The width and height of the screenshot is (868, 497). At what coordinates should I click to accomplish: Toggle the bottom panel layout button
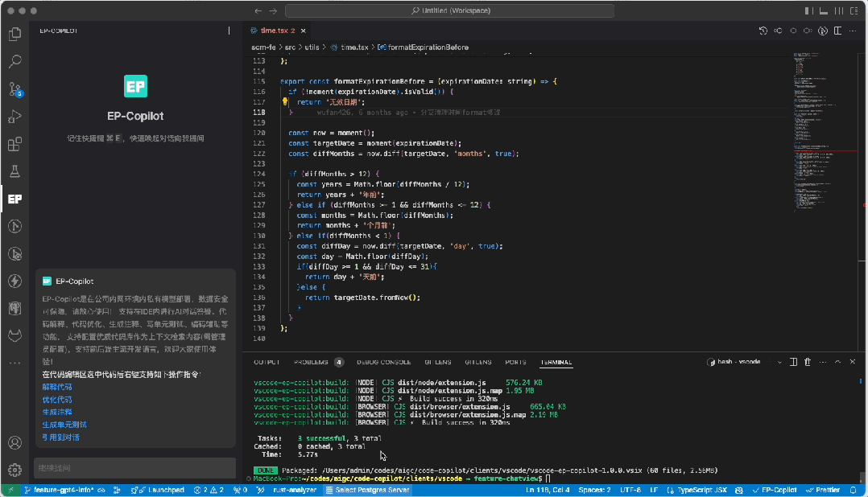tap(824, 11)
